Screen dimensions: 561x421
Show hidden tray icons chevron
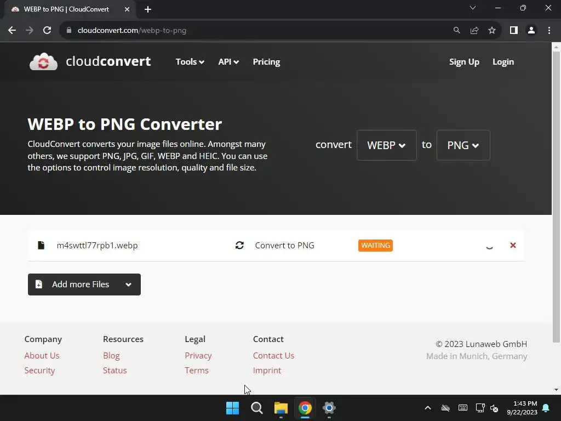click(x=427, y=408)
